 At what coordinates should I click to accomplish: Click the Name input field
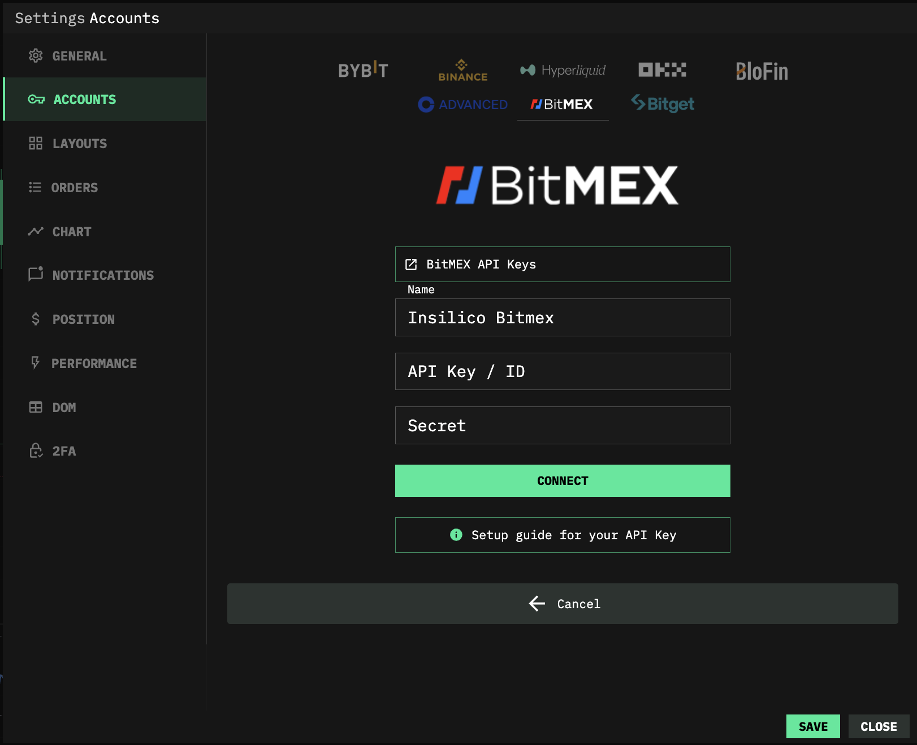click(562, 318)
